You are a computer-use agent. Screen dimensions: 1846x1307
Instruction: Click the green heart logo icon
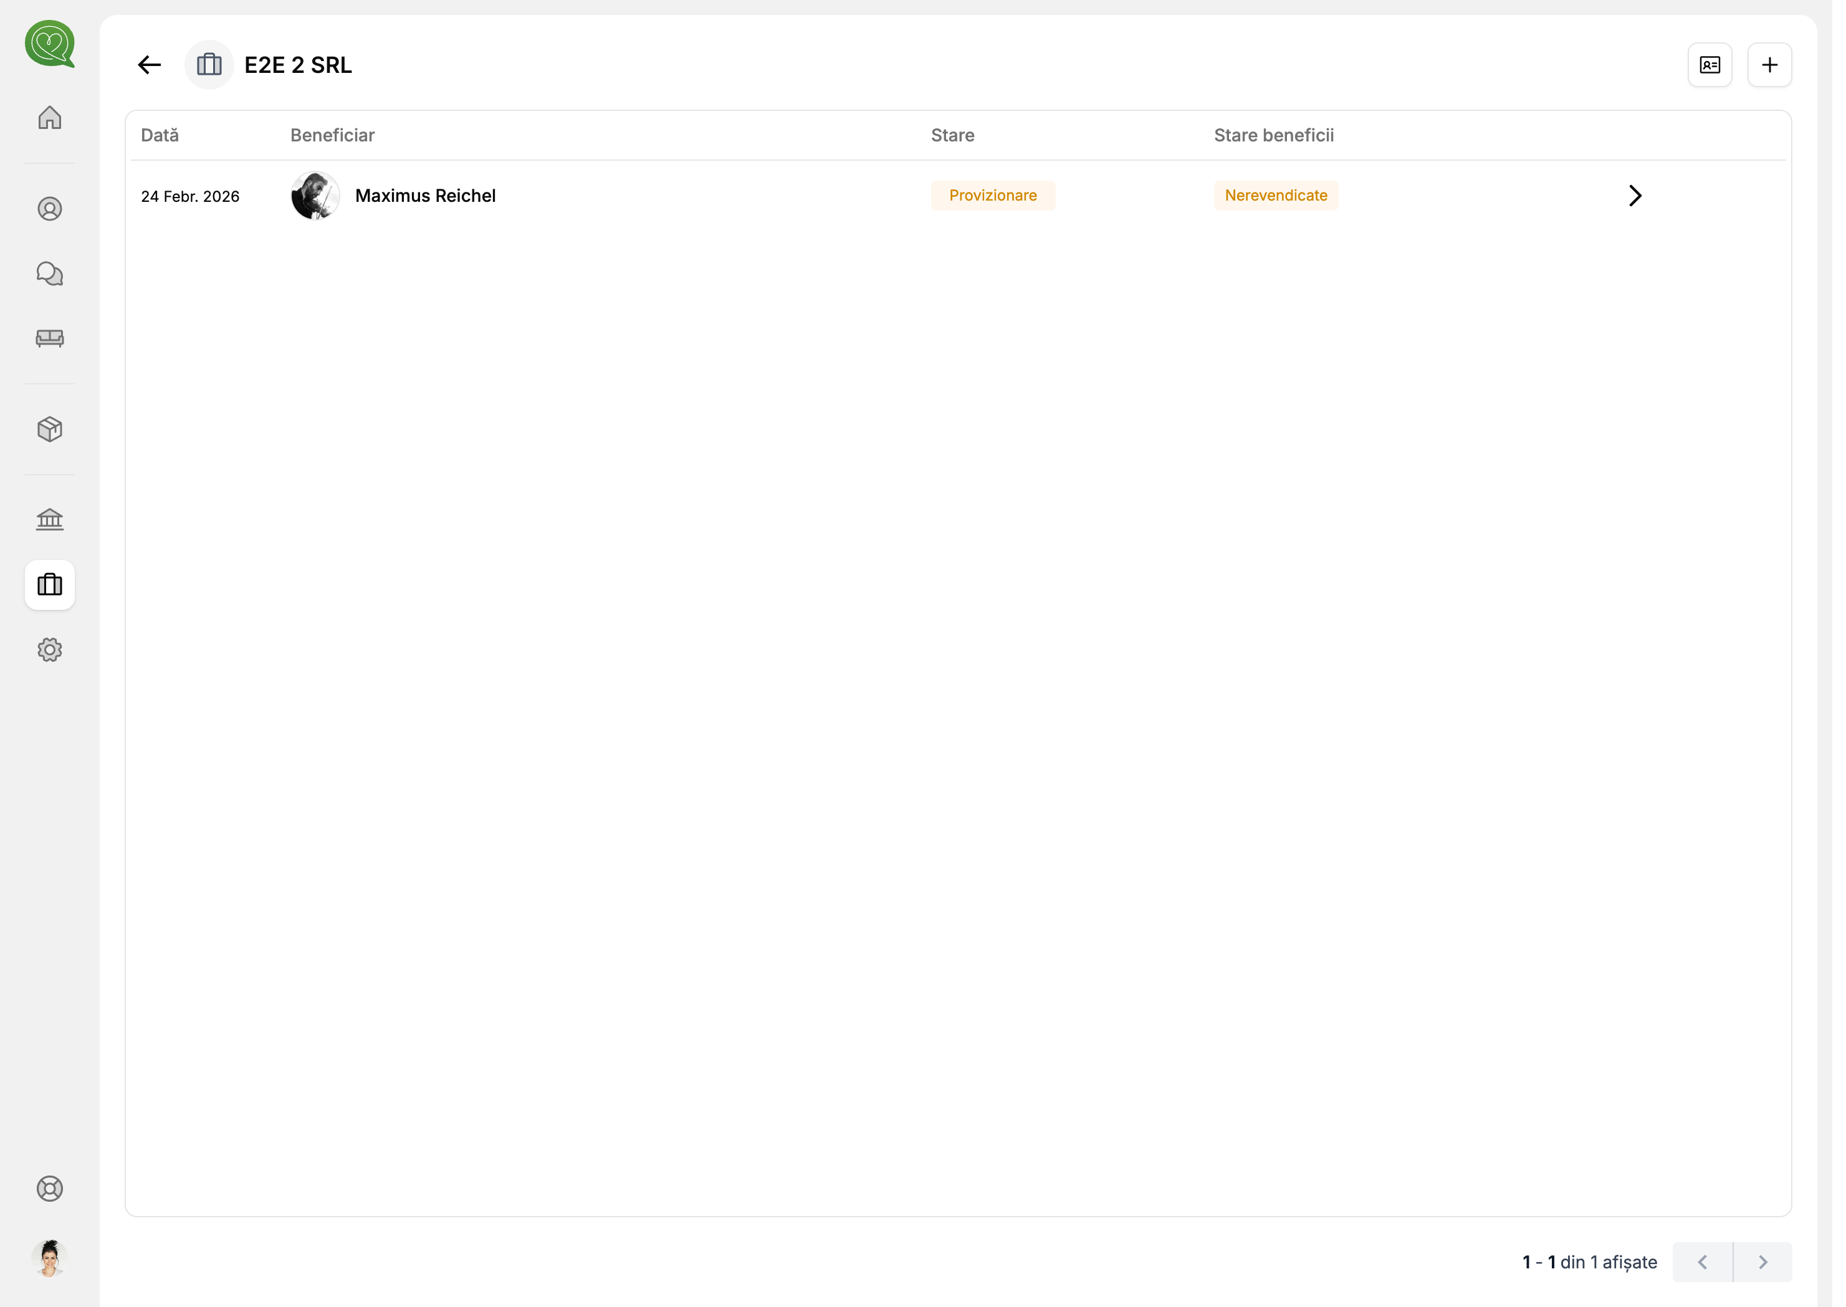point(50,44)
